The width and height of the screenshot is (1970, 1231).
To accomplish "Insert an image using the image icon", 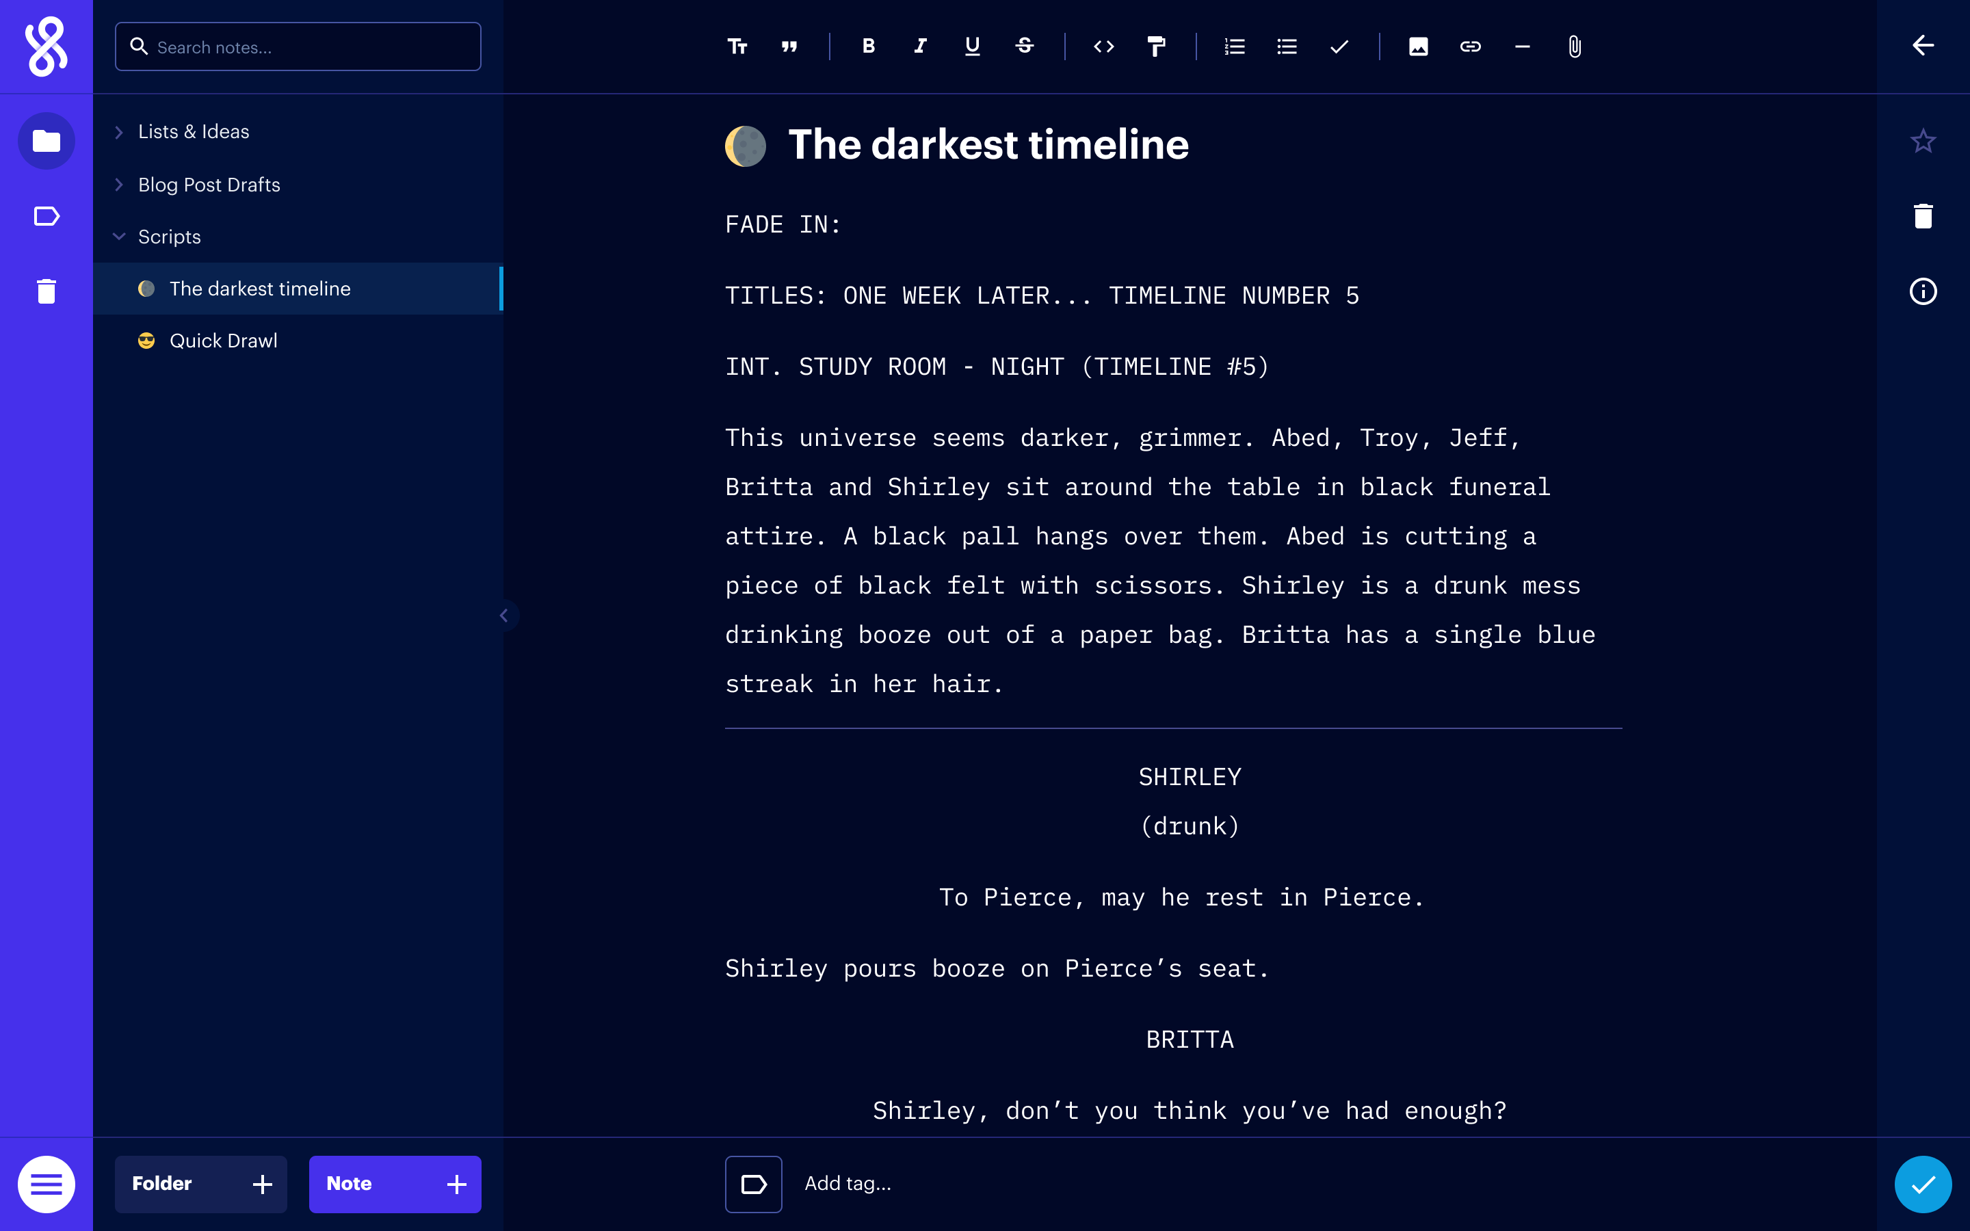I will click(1418, 47).
